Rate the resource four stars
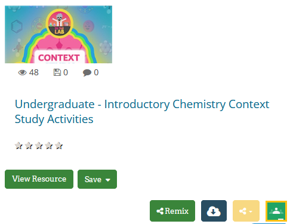 pyautogui.click(x=49, y=146)
